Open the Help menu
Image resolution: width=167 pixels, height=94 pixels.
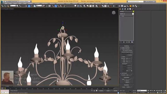[93, 3]
